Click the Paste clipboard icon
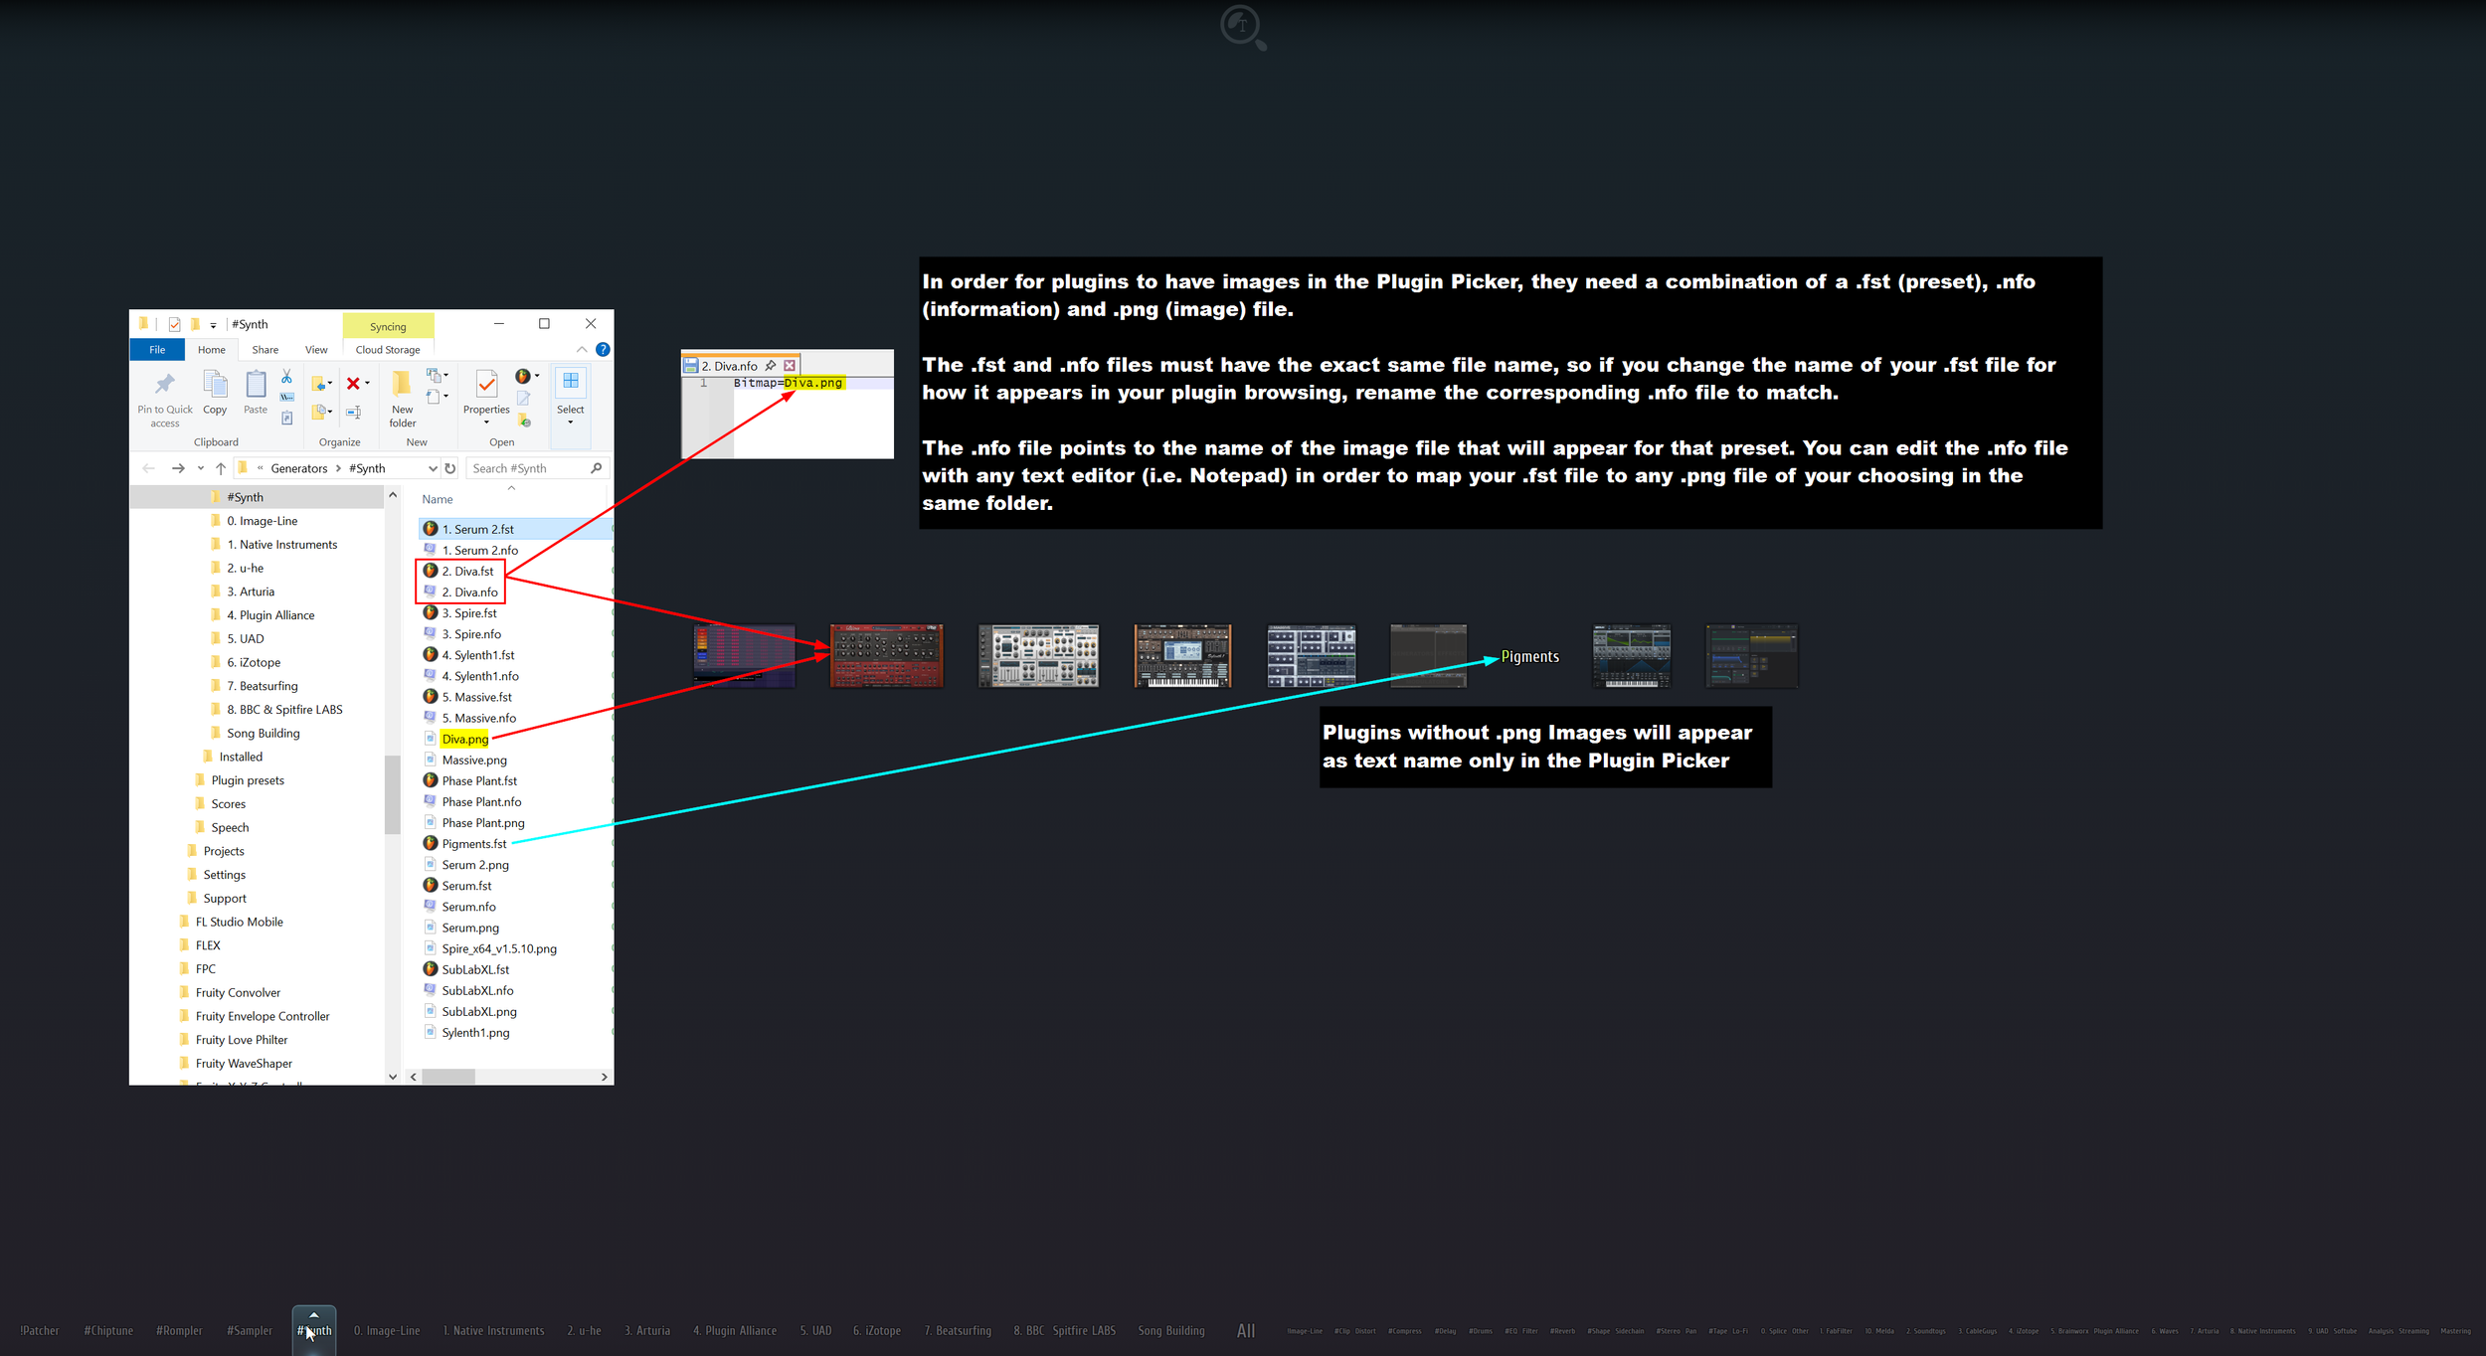Viewport: 2486px width, 1356px height. tap(256, 384)
